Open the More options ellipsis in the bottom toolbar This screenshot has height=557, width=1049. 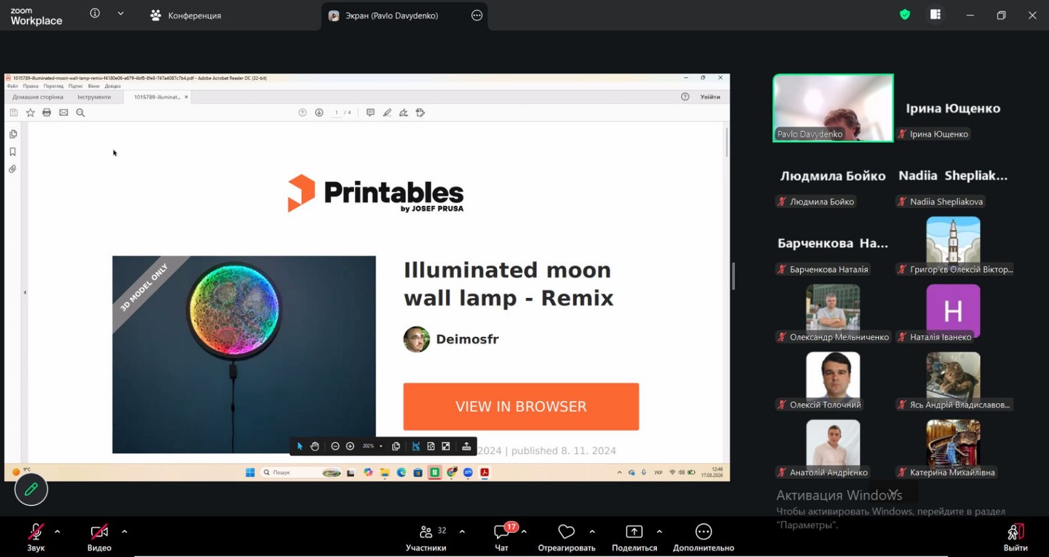[x=703, y=531]
